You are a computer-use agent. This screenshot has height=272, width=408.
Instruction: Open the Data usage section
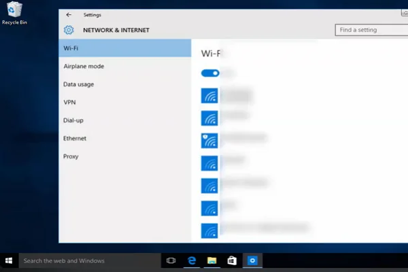(125, 84)
